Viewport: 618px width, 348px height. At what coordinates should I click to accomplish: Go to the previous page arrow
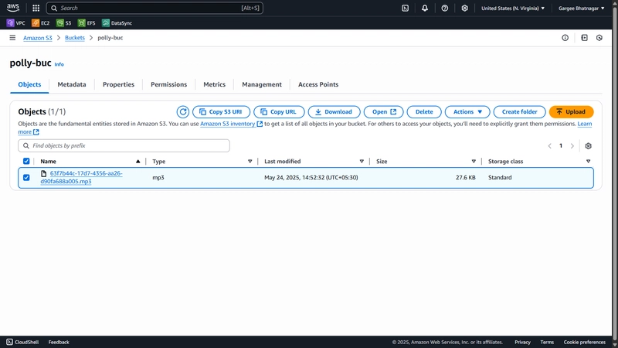pos(549,146)
